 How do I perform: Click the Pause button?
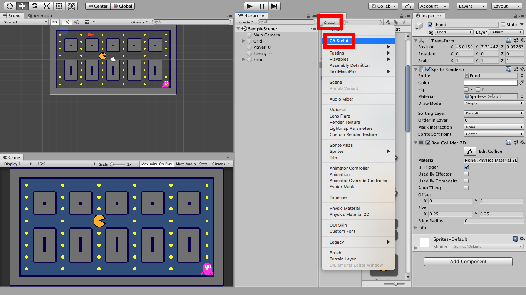coord(262,6)
